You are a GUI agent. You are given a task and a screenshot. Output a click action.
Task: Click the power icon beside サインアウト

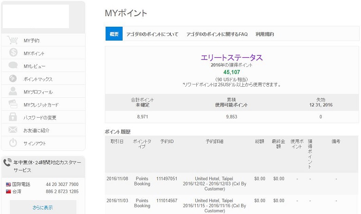13,143
